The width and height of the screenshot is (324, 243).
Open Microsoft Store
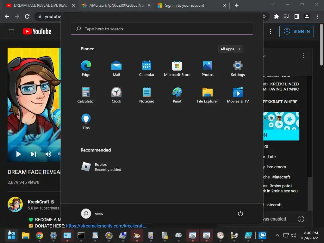click(177, 69)
